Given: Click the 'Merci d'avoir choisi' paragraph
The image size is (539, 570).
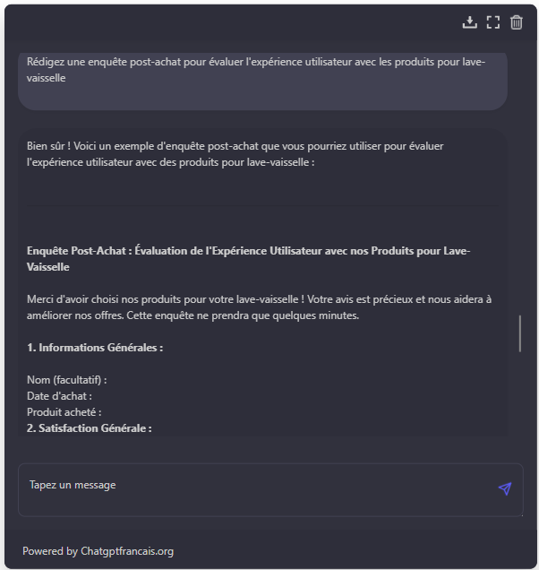Looking at the screenshot, I should (x=259, y=307).
